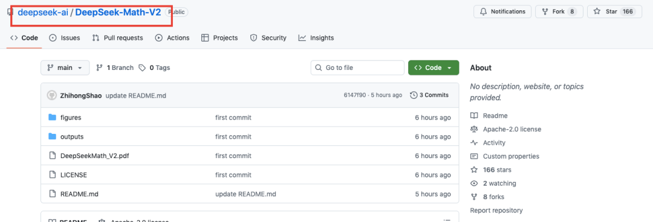Click the book icon next to Readme
The image size is (653, 222).
click(473, 116)
